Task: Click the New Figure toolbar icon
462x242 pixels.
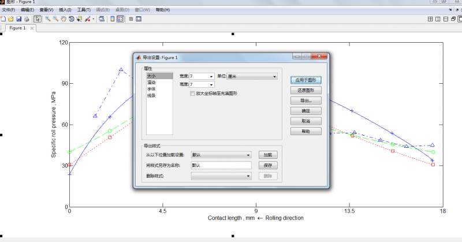Action: click(3, 19)
